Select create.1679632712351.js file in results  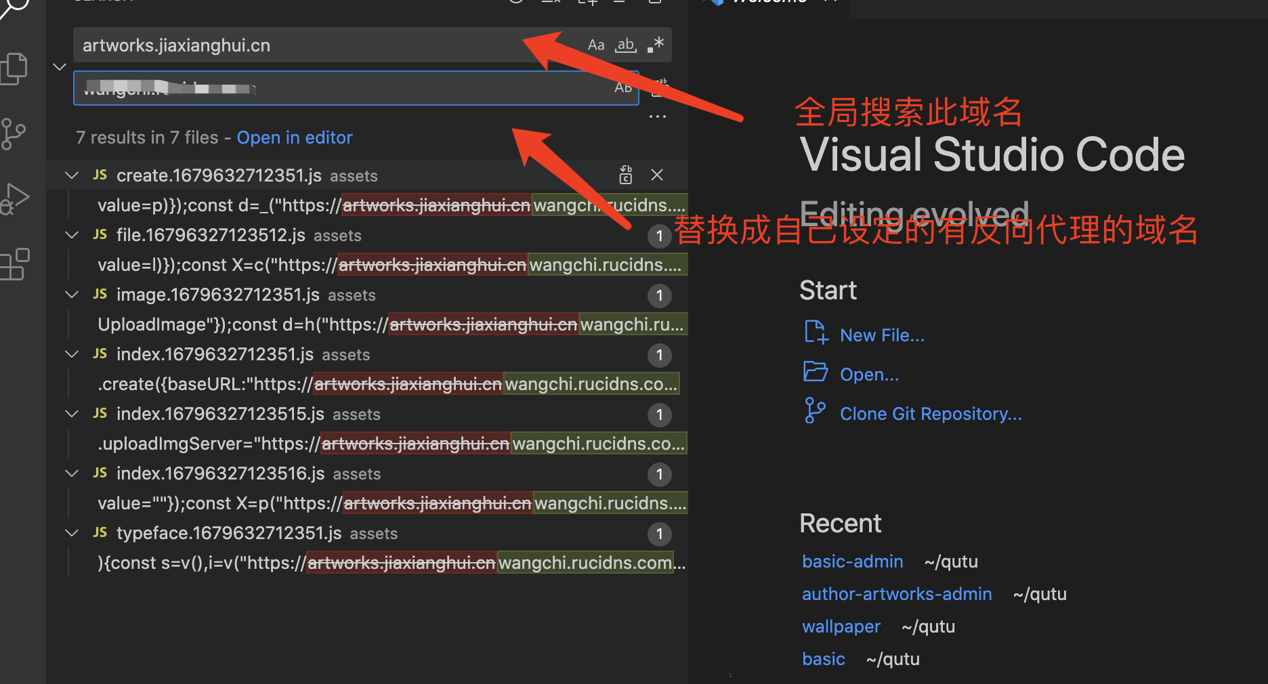tap(219, 175)
